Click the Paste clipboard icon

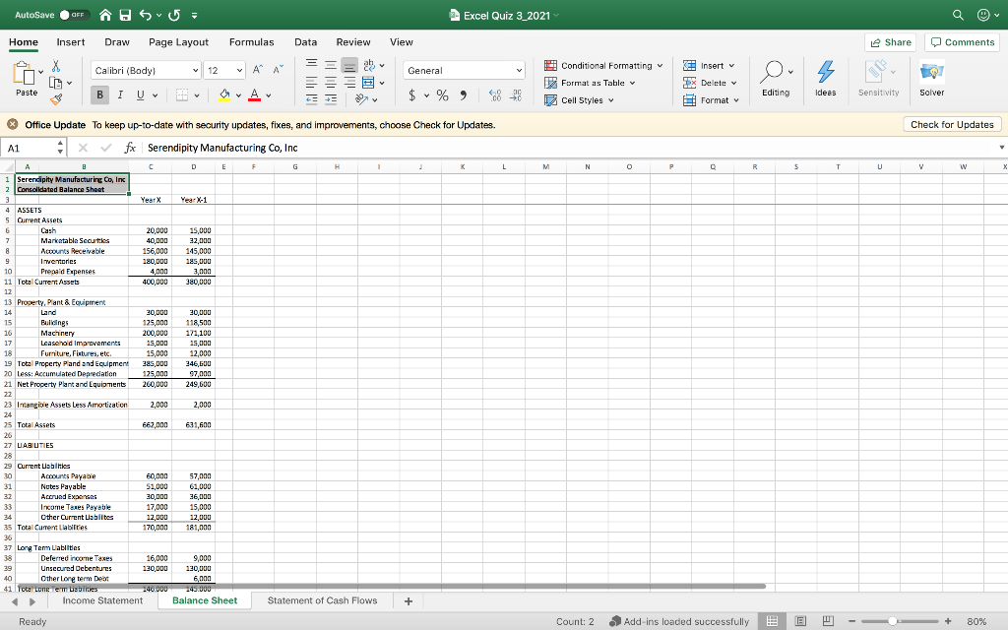point(24,73)
